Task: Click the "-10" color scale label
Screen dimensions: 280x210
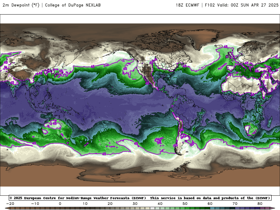Action: point(35,204)
